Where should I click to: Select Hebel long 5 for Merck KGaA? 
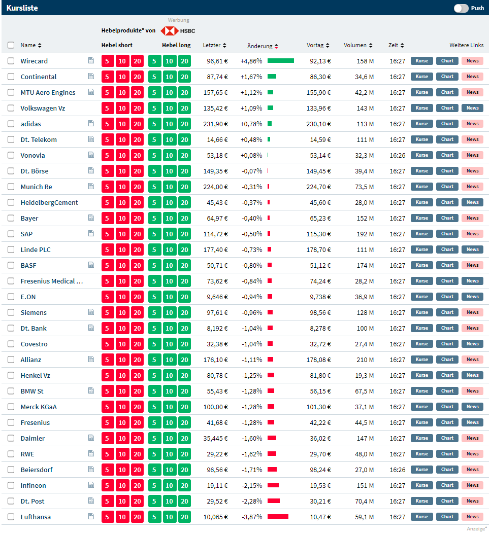(154, 407)
